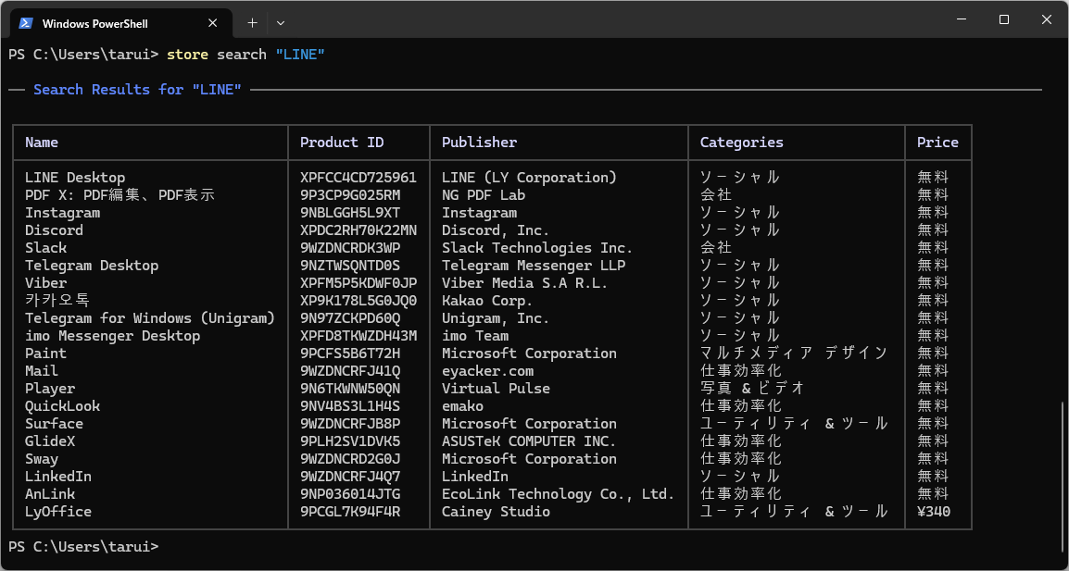Click the LyOffice price ¥340
The image size is (1069, 571).
click(934, 512)
